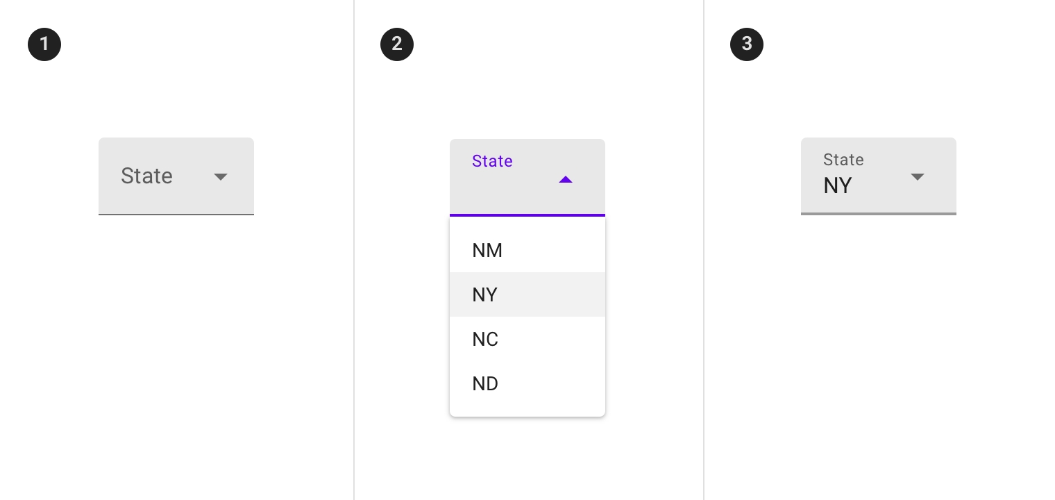Click the step 1 number badge

coord(44,44)
